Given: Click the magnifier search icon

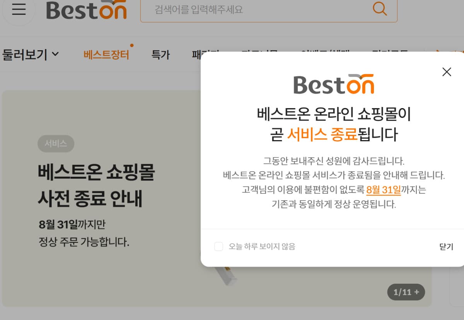Looking at the screenshot, I should [x=380, y=8].
